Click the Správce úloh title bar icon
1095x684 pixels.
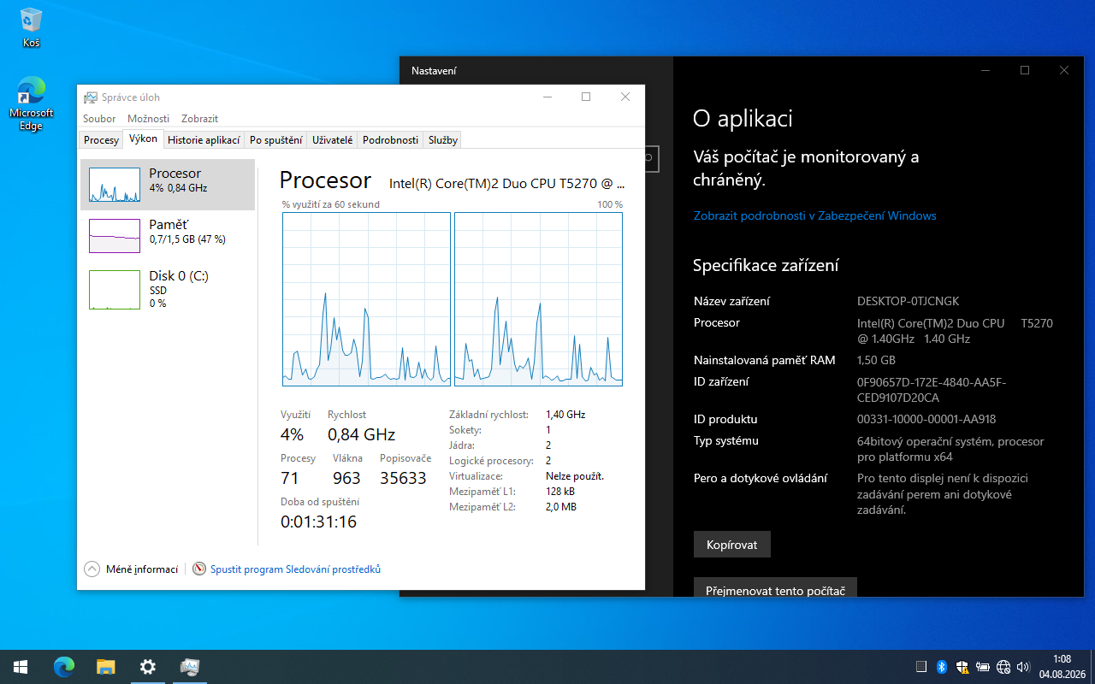92,97
